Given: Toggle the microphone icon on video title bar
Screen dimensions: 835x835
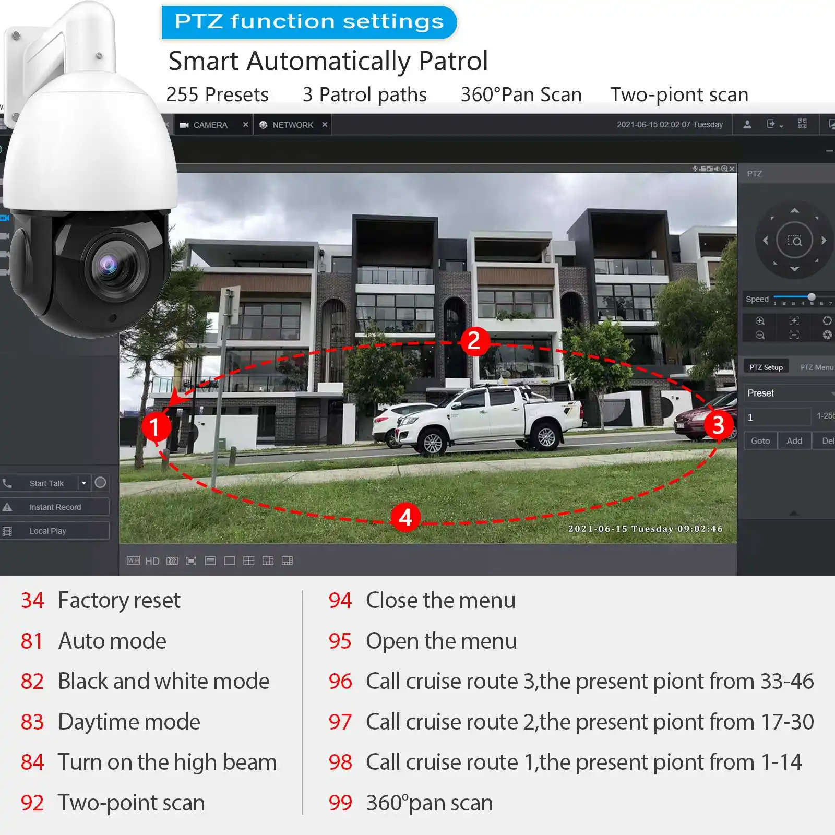Looking at the screenshot, I should pyautogui.click(x=695, y=169).
